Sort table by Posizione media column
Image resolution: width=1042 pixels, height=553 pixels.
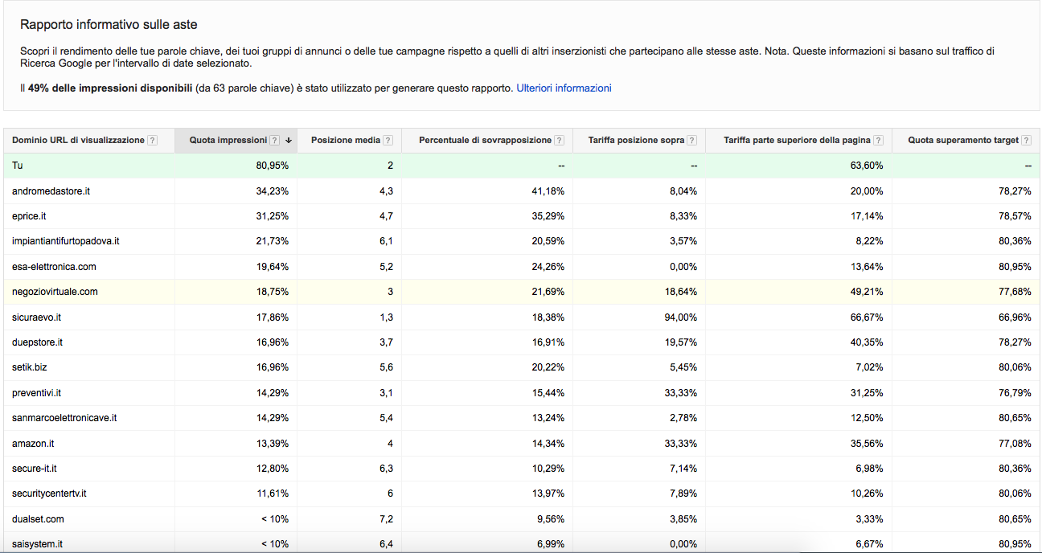[346, 140]
